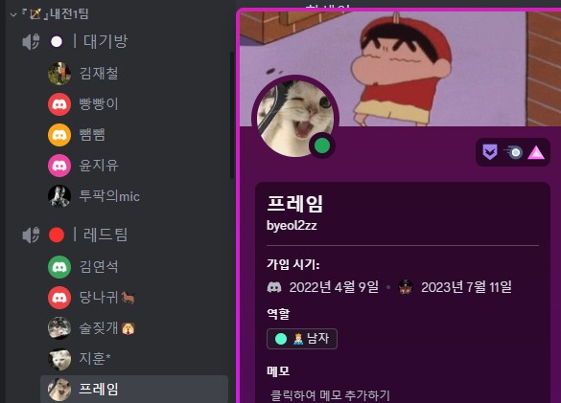
Task: Click the 남자 role tag
Action: pyautogui.click(x=302, y=339)
